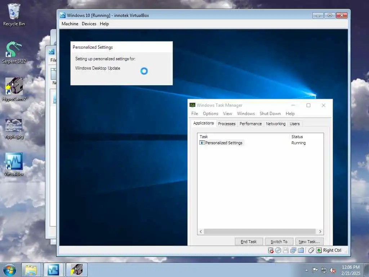The image size is (369, 277).
Task: Click the Task Manager title bar icon
Action: coord(192,105)
